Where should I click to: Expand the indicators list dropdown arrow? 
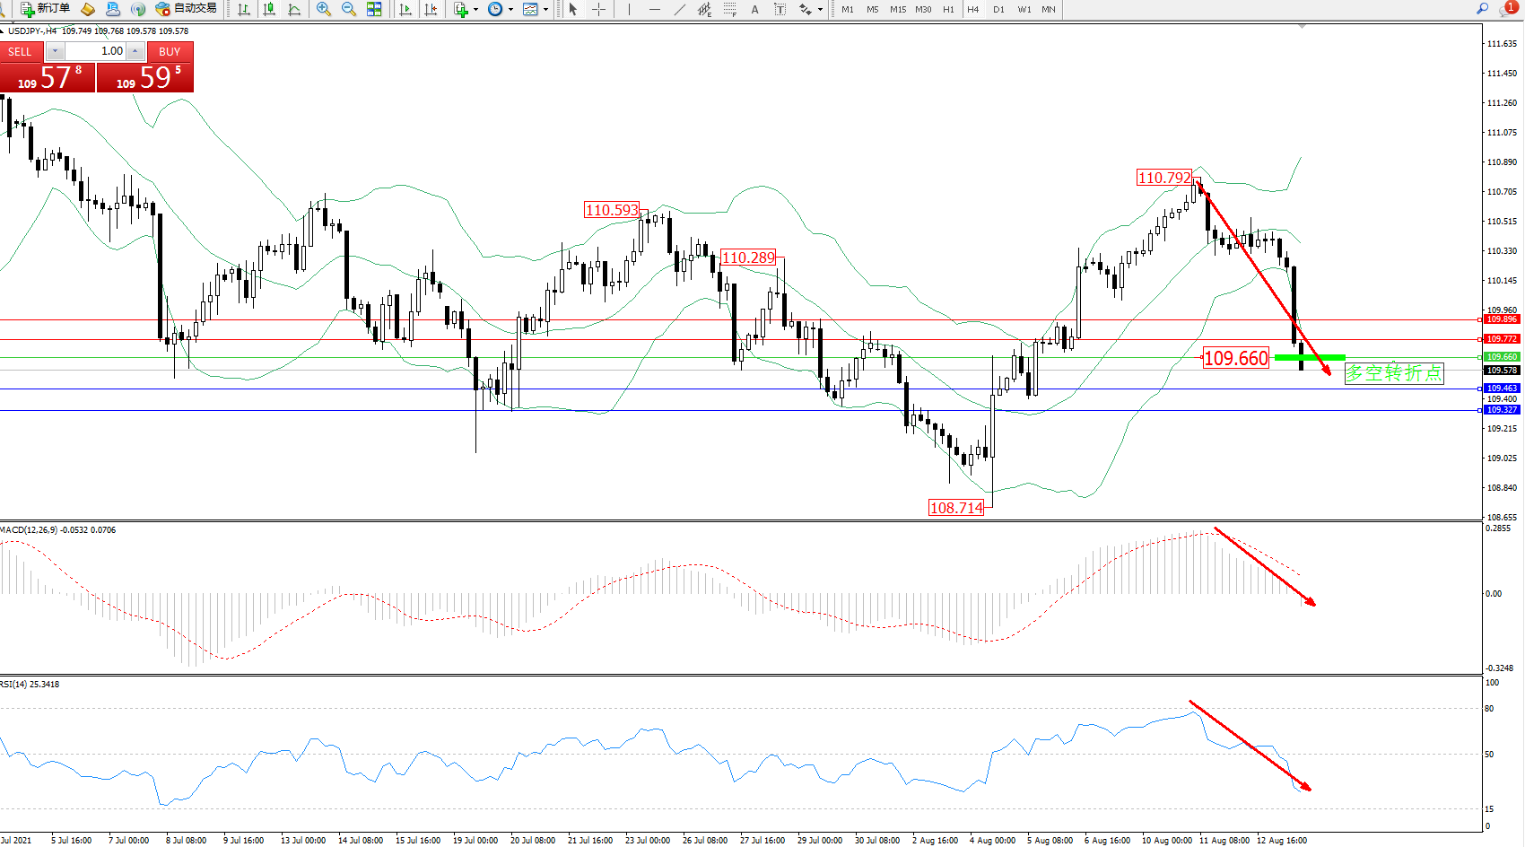pyautogui.click(x=475, y=10)
